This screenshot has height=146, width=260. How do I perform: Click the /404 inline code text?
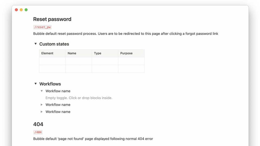pyautogui.click(x=38, y=132)
